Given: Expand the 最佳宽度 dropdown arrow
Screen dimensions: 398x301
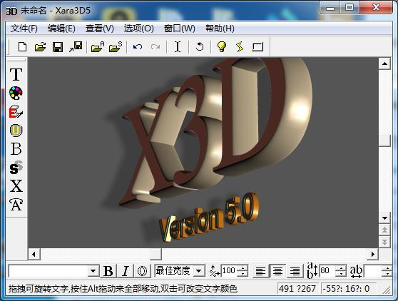Looking at the screenshot, I should click(199, 271).
